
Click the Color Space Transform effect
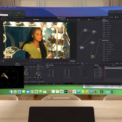pos(110,49)
